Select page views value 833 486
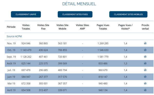 pos(103,63)
